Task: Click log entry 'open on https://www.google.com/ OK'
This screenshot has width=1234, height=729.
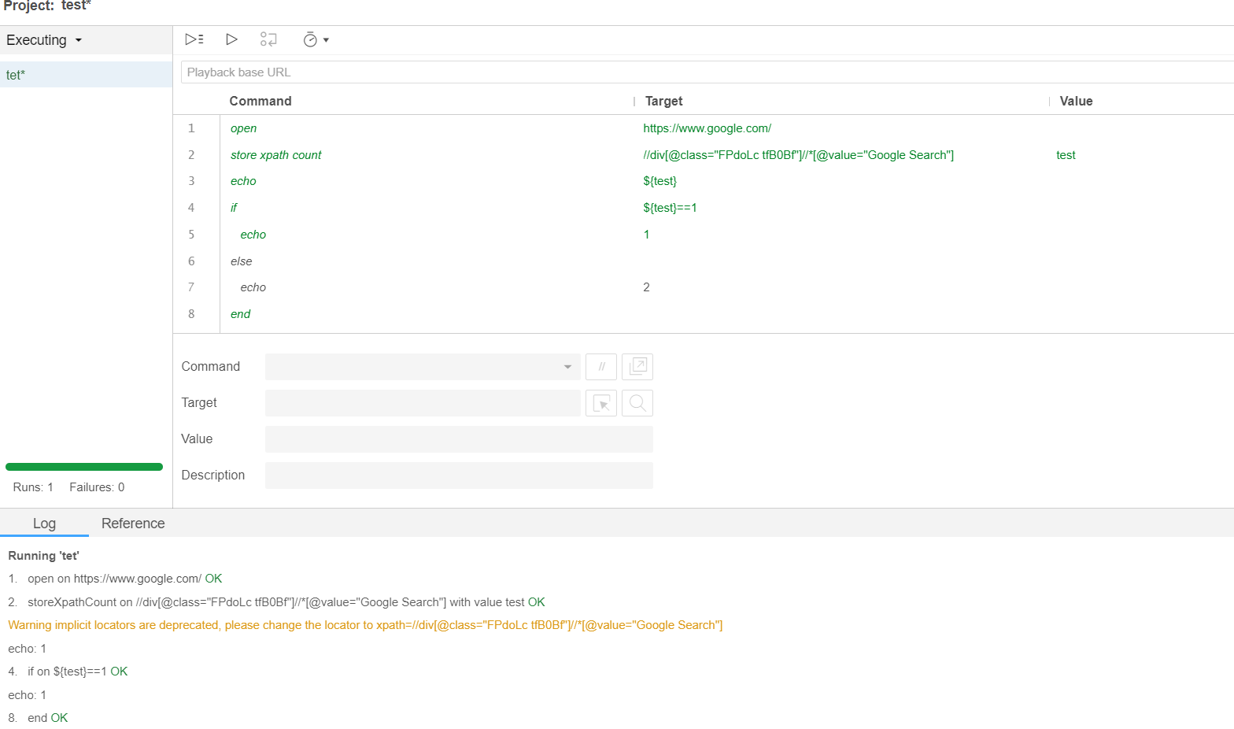Action: [116, 579]
